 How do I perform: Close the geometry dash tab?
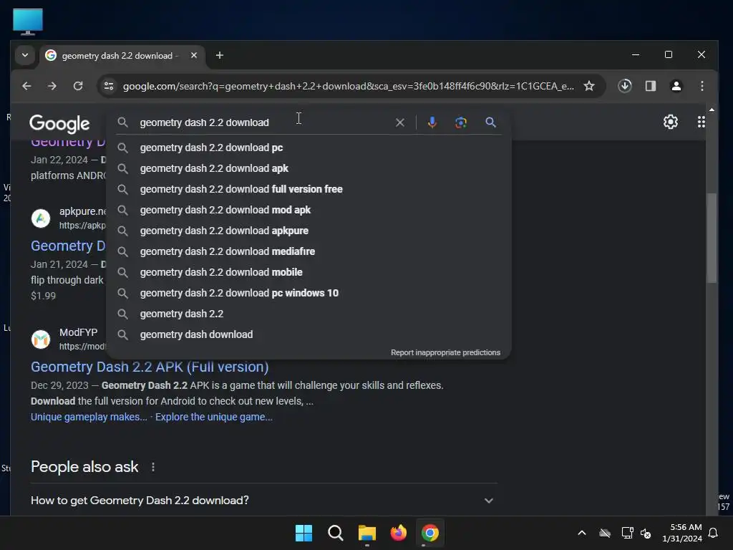click(x=193, y=55)
